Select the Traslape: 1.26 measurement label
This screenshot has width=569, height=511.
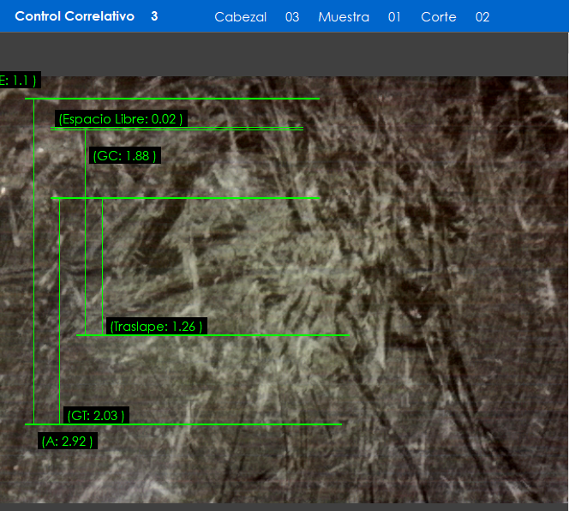click(x=156, y=327)
